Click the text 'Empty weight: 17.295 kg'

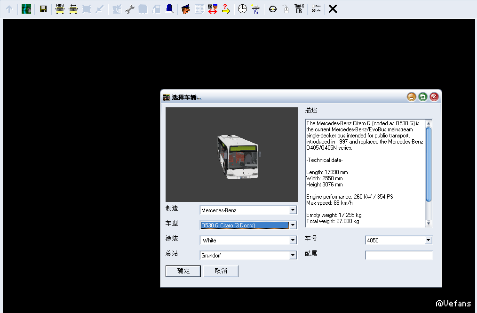point(334,215)
